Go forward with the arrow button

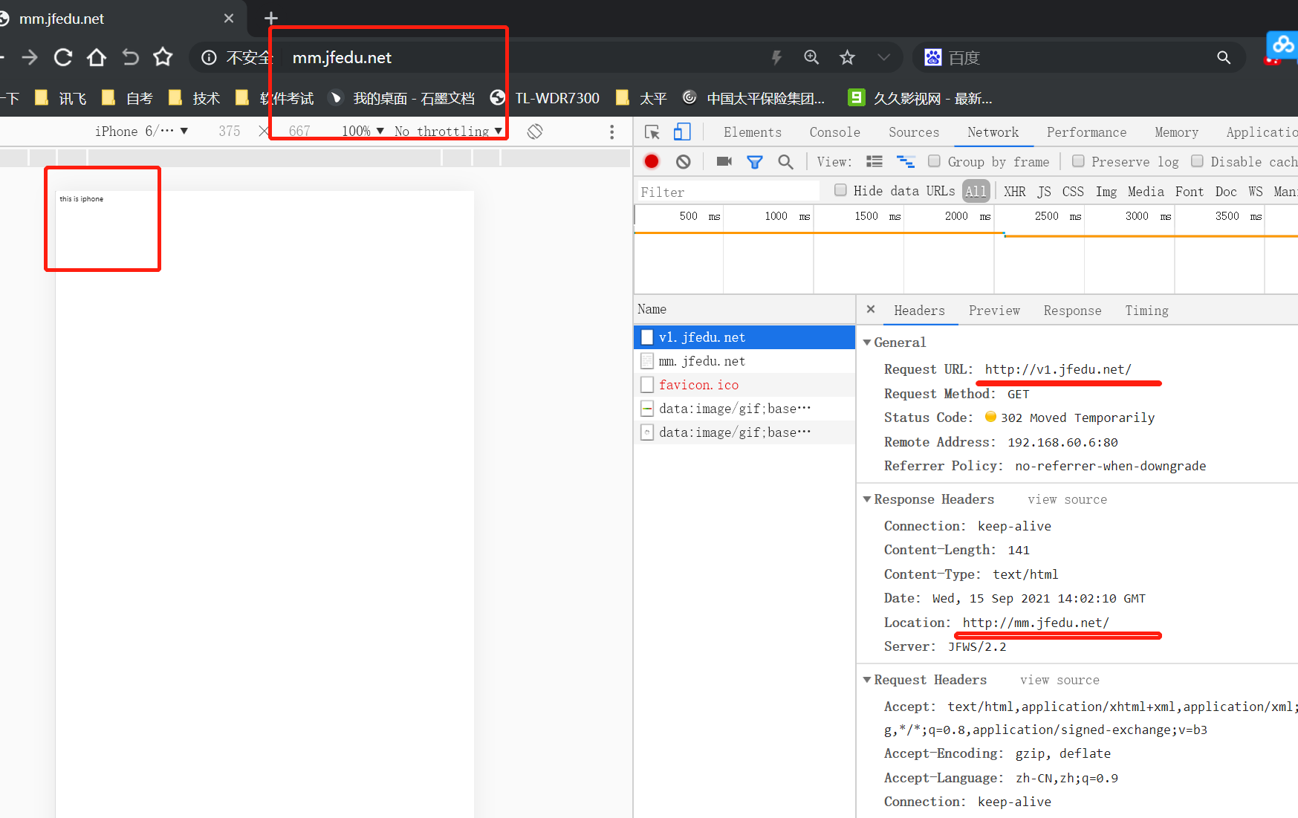pos(30,57)
